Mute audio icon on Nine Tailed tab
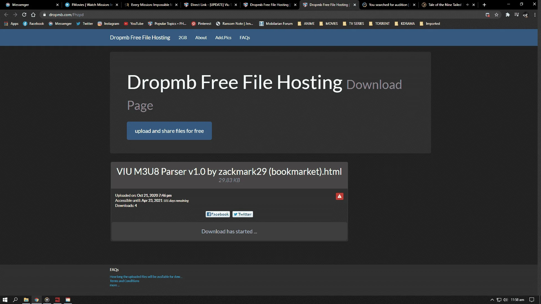 coord(467,5)
